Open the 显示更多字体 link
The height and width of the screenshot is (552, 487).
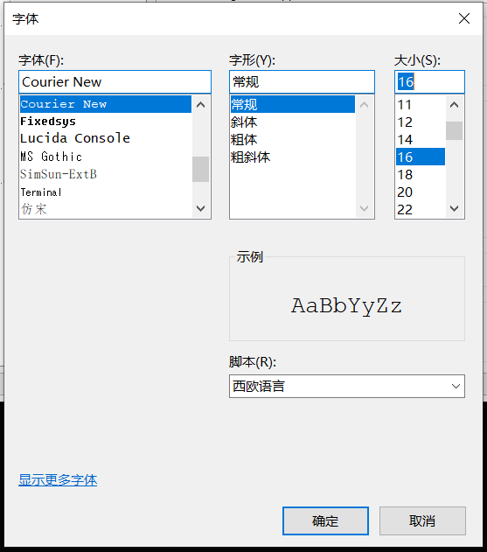[x=58, y=480]
